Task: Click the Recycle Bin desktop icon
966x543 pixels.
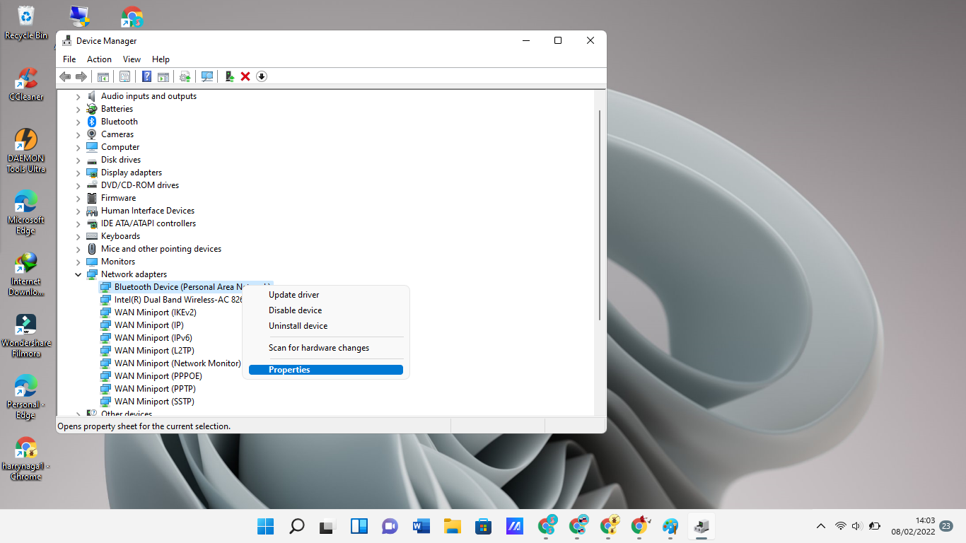Action: pos(26,23)
